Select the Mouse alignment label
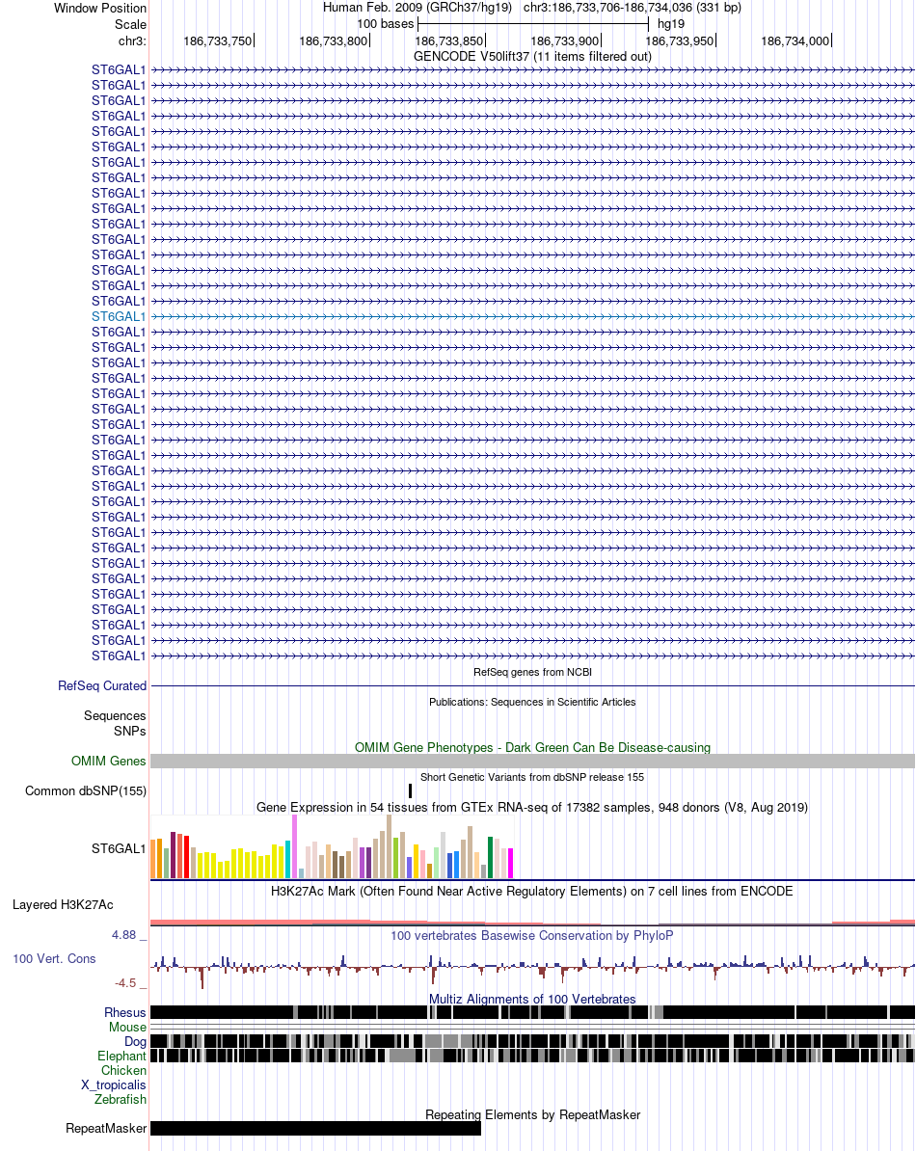916x1151 pixels. 127,1027
